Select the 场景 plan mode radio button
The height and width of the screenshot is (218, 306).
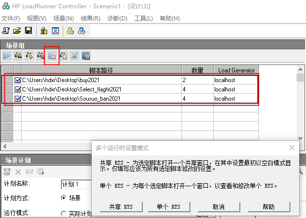coord(63,198)
